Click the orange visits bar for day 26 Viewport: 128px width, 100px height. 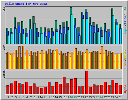[x=102, y=58]
